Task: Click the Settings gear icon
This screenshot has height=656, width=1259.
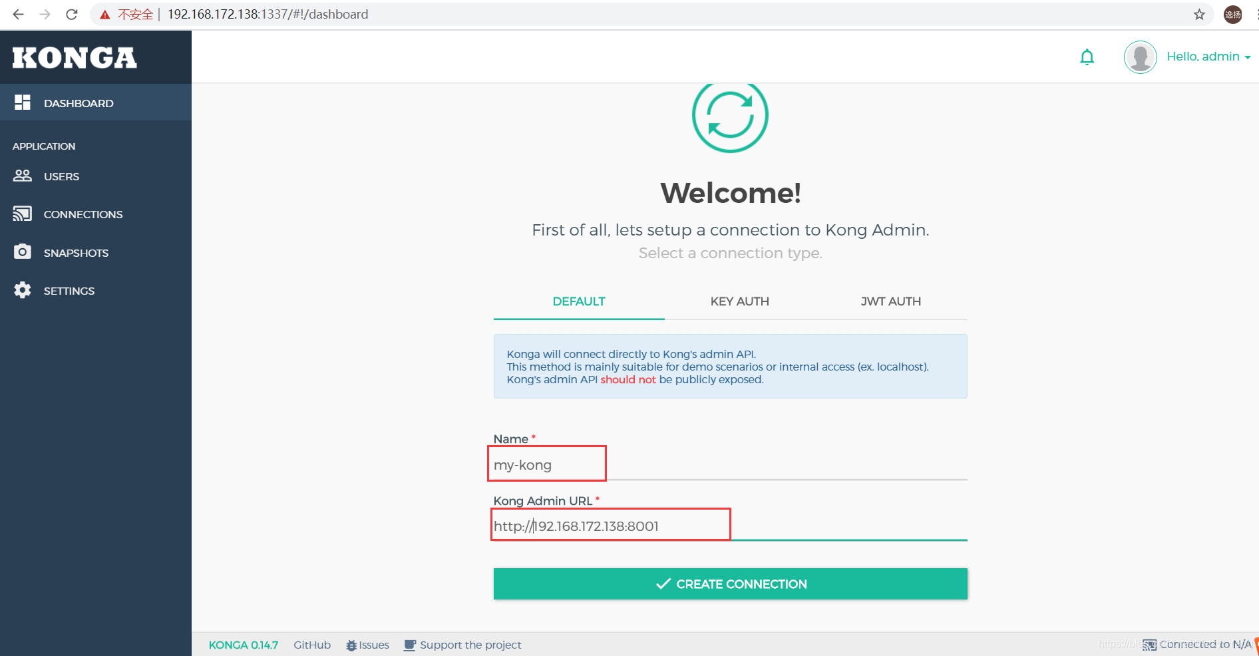Action: point(23,290)
